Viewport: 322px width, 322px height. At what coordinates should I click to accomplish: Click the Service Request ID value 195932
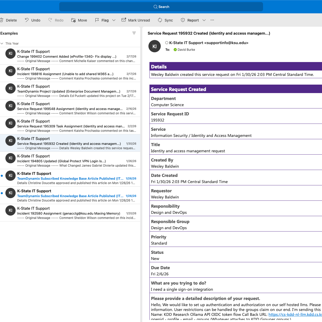coord(158,120)
